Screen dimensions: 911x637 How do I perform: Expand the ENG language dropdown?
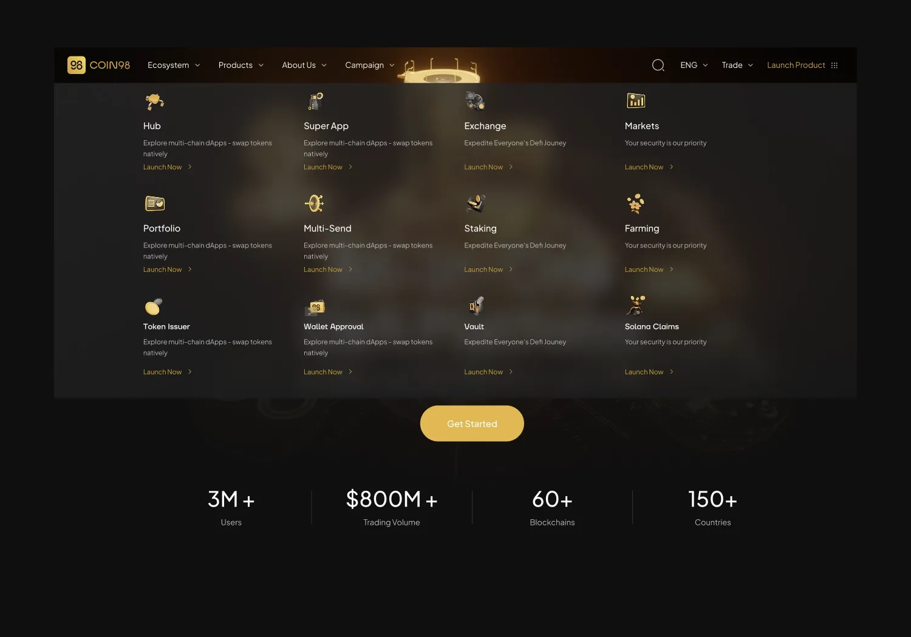pyautogui.click(x=694, y=65)
